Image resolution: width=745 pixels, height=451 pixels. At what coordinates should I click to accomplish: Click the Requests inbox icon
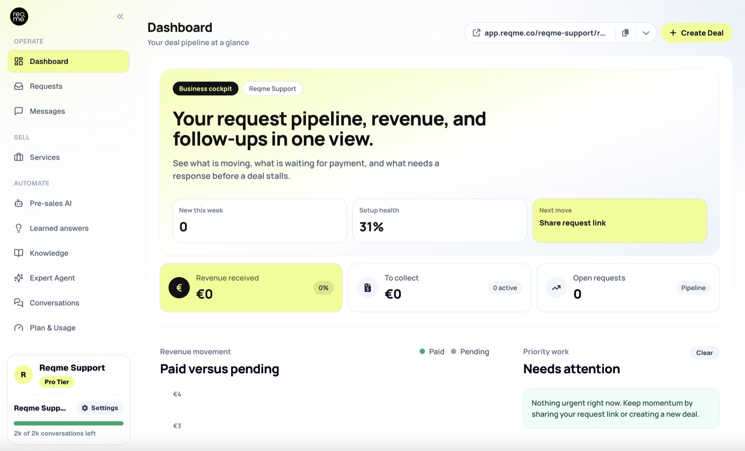click(x=19, y=86)
